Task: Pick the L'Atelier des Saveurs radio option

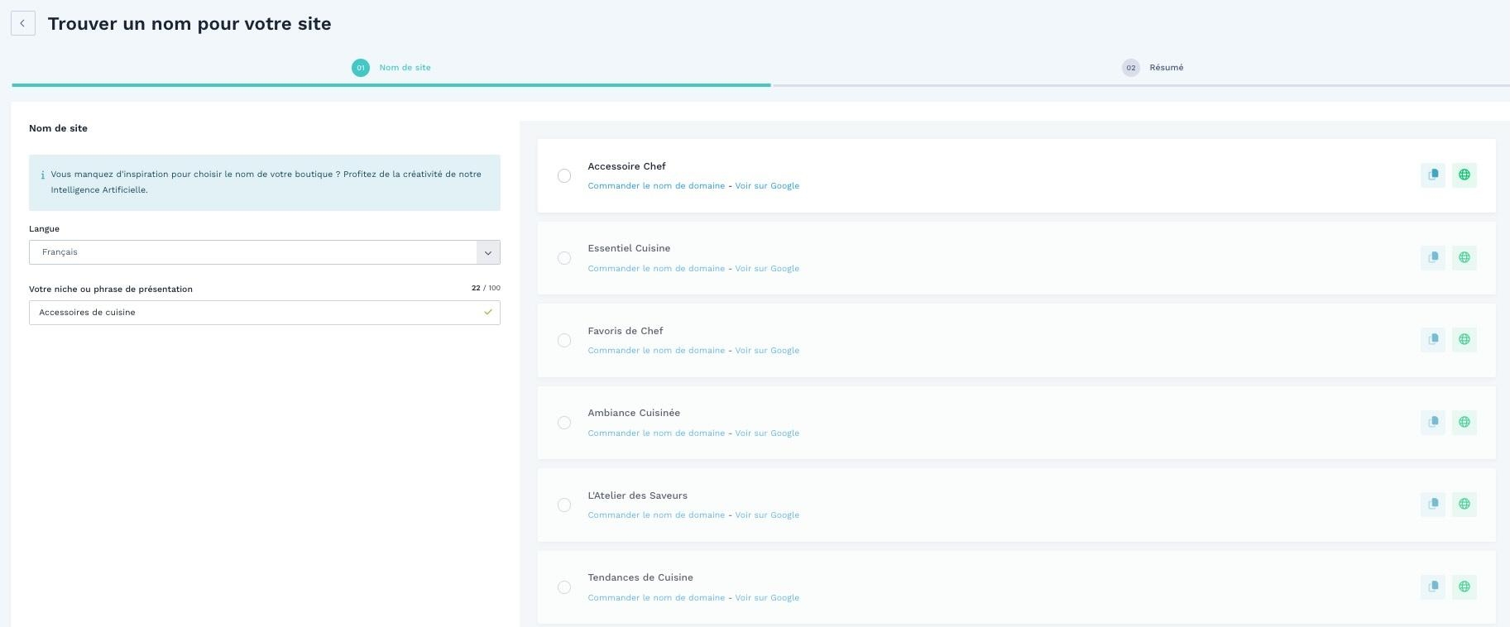Action: 564,505
